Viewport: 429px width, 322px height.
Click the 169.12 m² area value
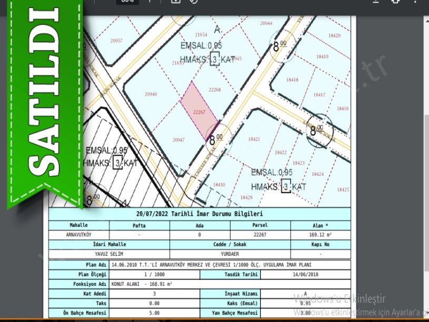tap(321, 235)
